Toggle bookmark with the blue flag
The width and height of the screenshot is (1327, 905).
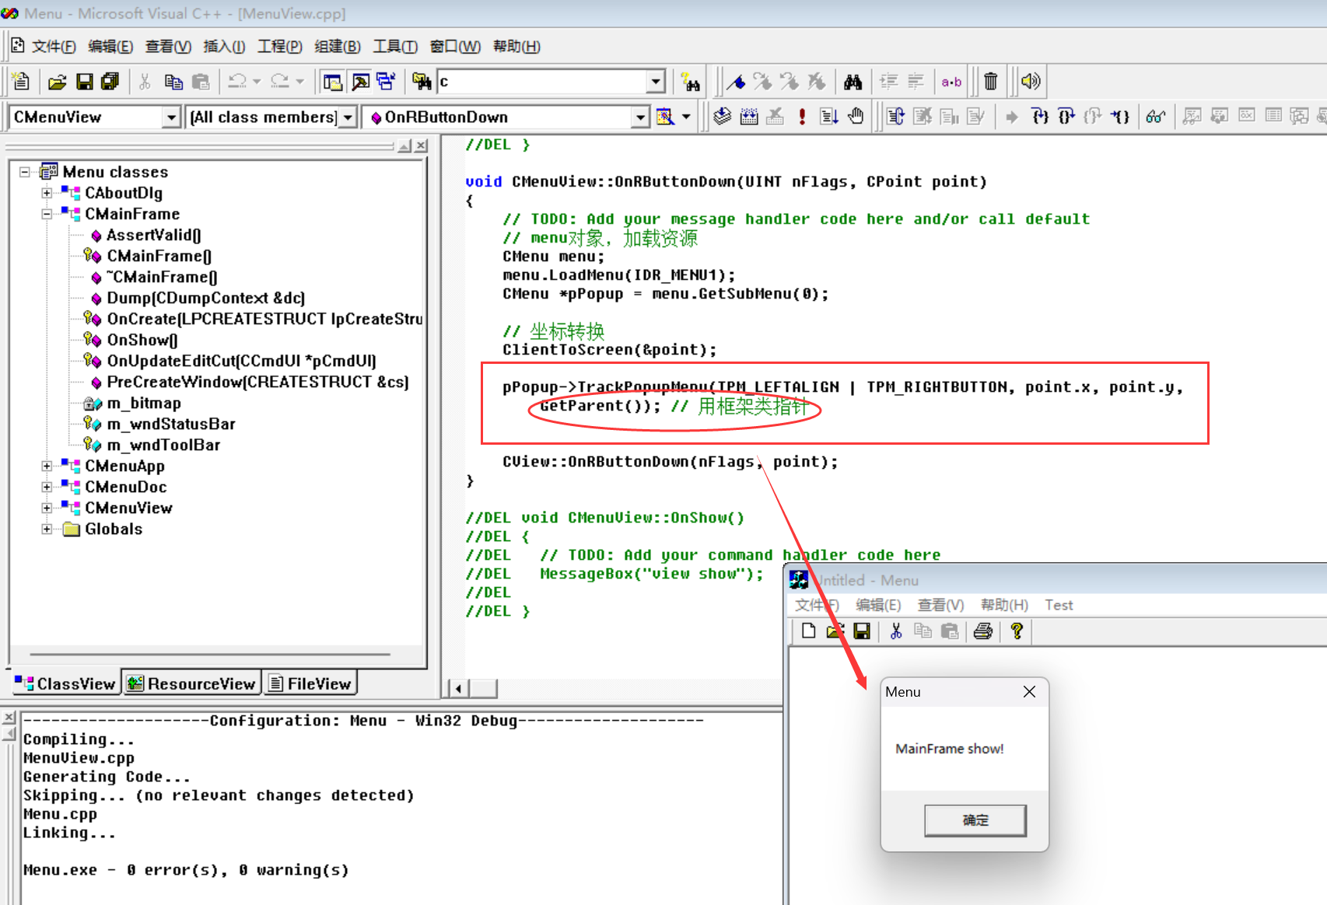pos(736,81)
